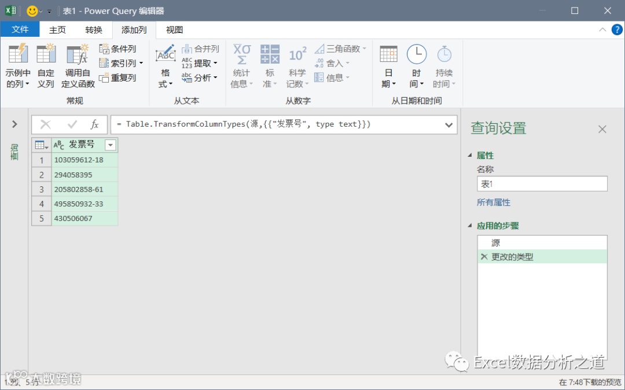
Task: Maximize the Power Query Editor window
Action: click(x=575, y=11)
